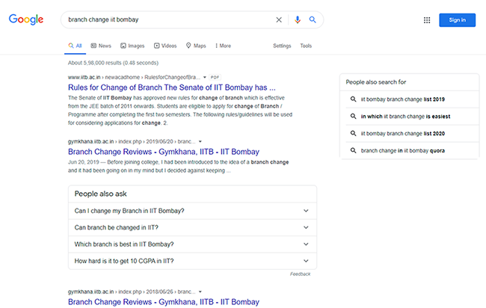Click the 'People also ask' heading
The image size is (486, 308).
[x=100, y=194]
